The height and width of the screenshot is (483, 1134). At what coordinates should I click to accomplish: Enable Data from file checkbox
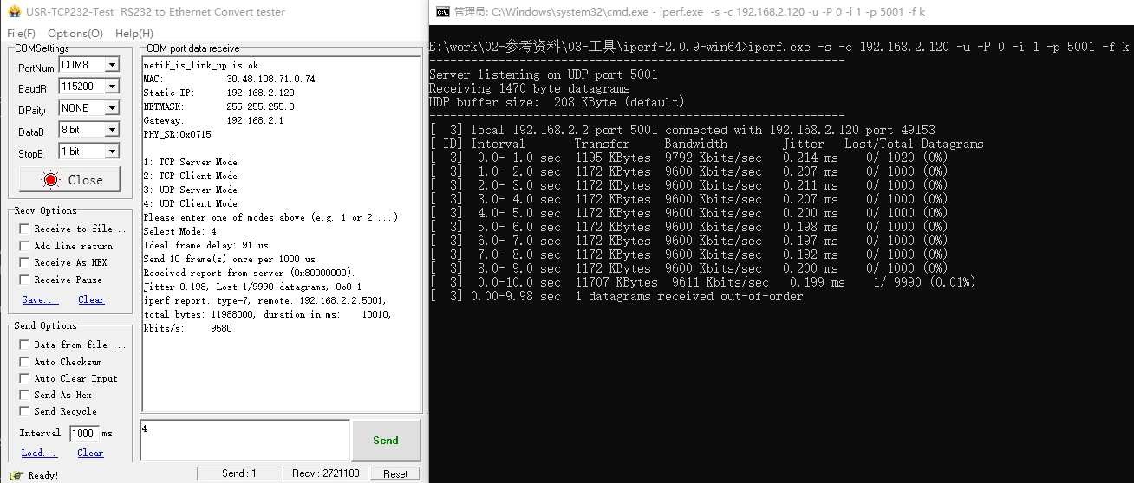24,345
